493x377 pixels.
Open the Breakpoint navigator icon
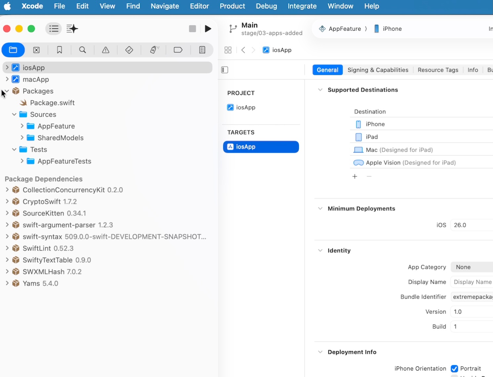tap(178, 50)
